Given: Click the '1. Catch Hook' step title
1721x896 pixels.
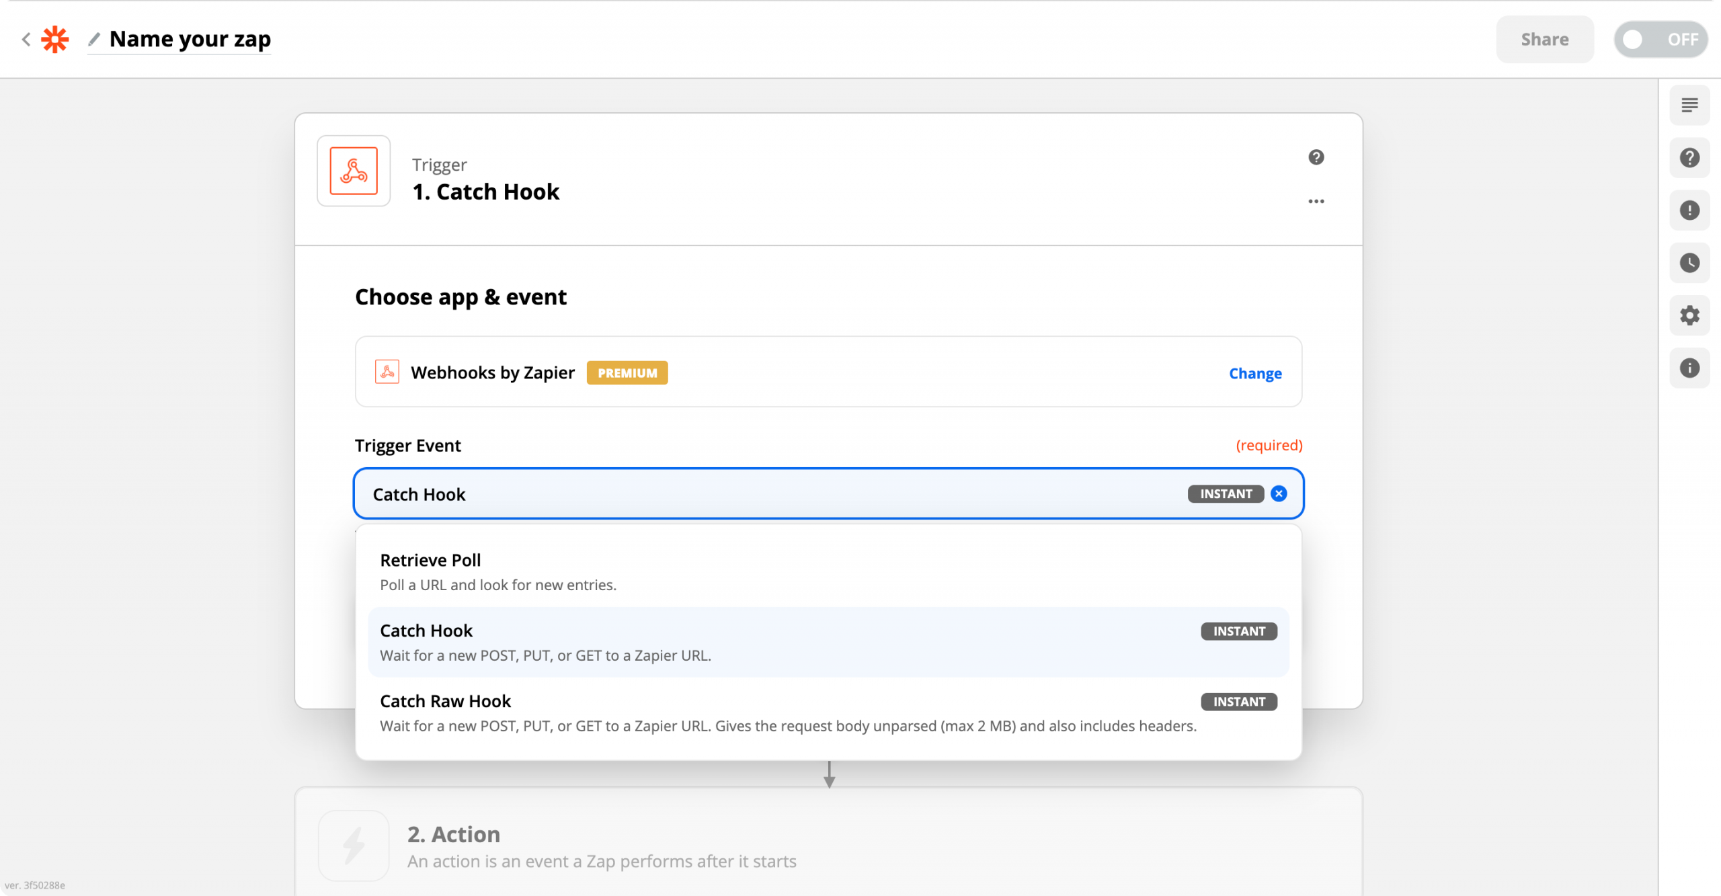Looking at the screenshot, I should (x=485, y=192).
